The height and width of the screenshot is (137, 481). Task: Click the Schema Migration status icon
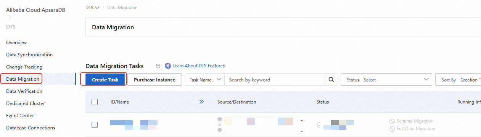392,121
